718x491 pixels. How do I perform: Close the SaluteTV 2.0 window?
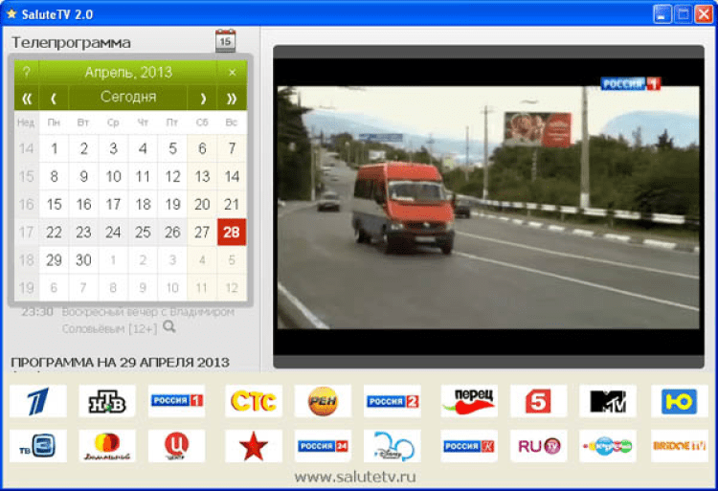[704, 13]
